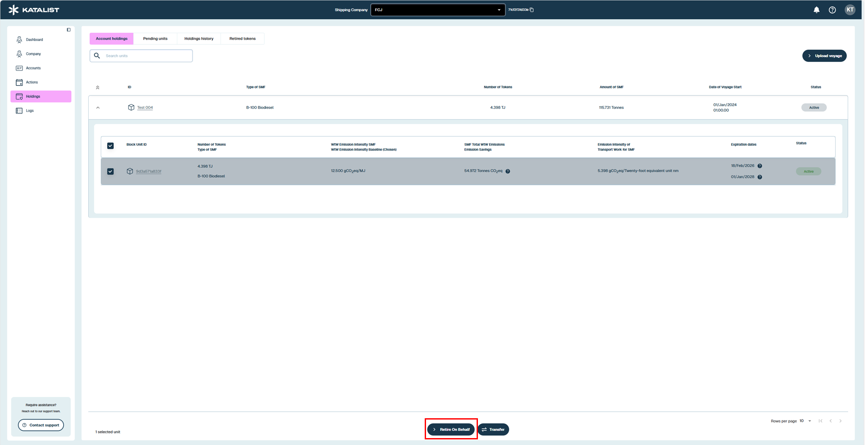This screenshot has width=865, height=445.
Task: Switch to the Retired tokens tab
Action: click(242, 39)
